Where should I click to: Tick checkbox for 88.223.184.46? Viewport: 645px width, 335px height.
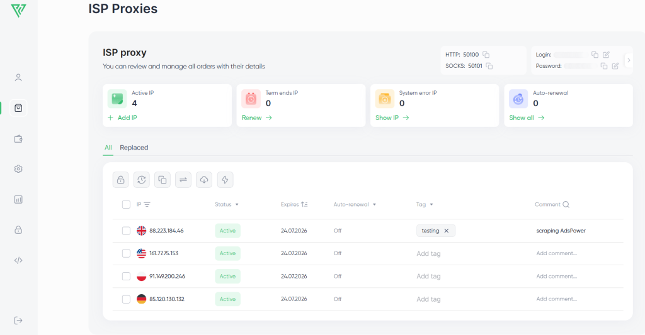tap(126, 231)
